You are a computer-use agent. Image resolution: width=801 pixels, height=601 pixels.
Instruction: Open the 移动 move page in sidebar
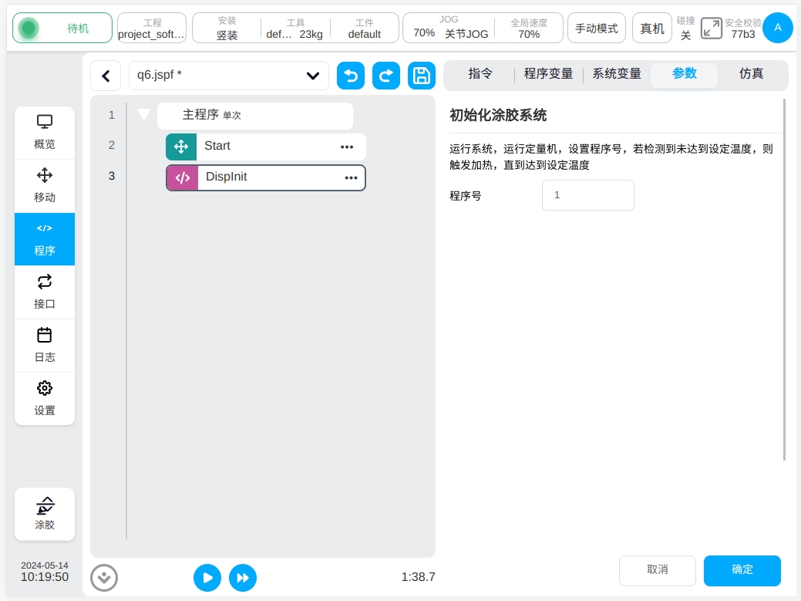[45, 186]
